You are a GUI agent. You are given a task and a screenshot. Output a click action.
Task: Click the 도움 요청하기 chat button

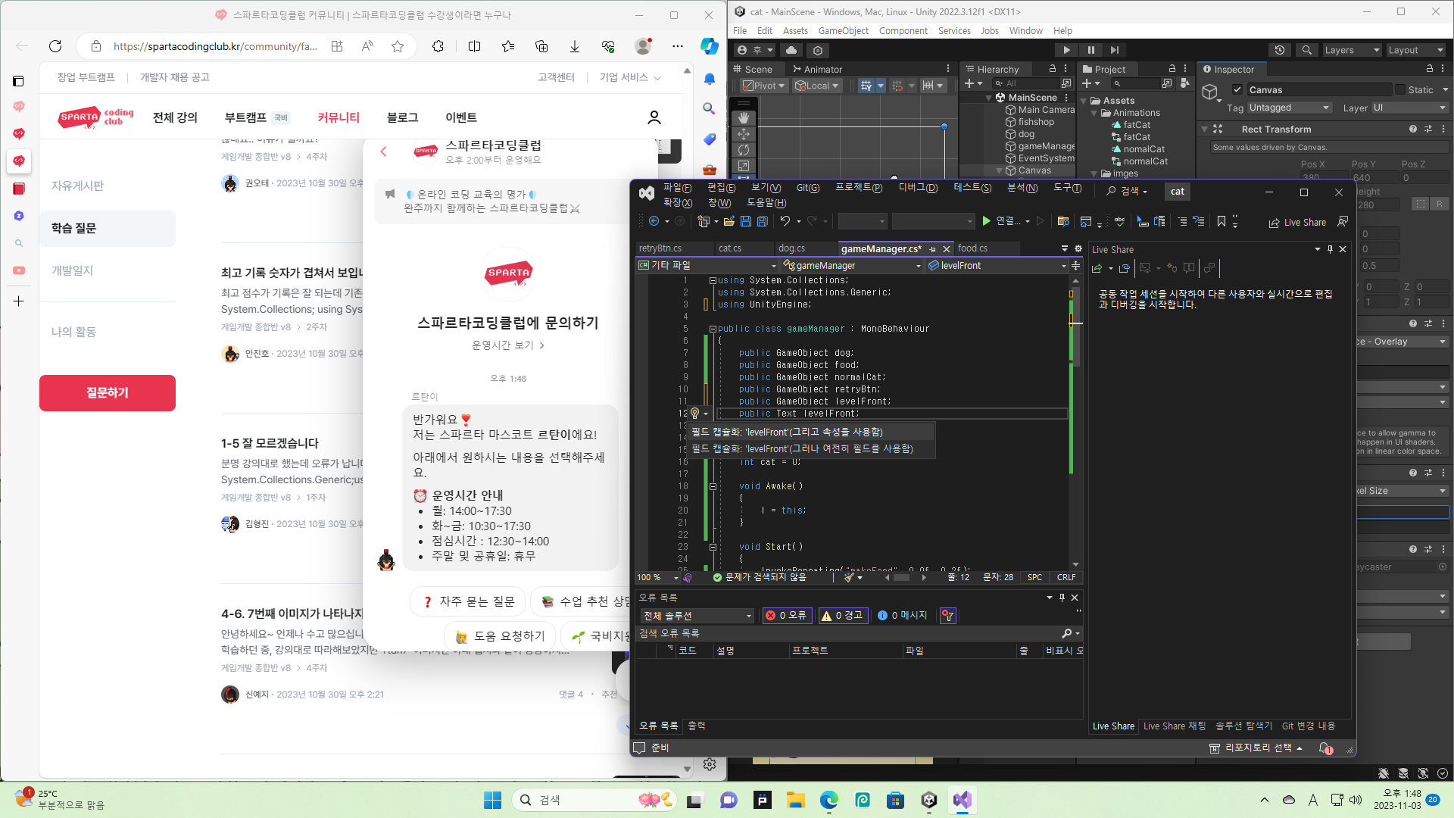pyautogui.click(x=500, y=636)
